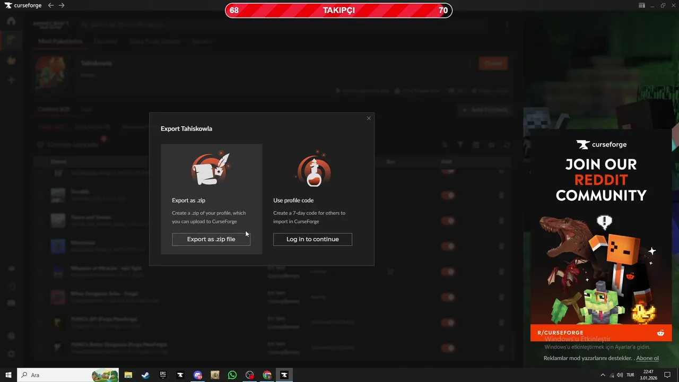Open Google Chrome from the taskbar
Screen dimensions: 679x382
(x=267, y=375)
